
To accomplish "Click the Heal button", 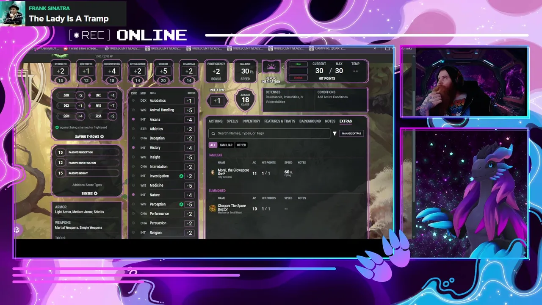I will pos(299,64).
